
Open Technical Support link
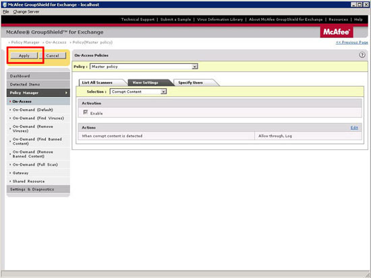(138, 20)
